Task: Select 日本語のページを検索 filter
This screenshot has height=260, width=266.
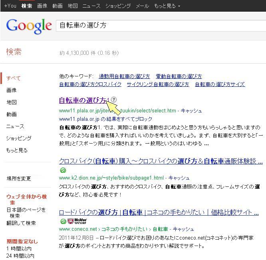Action: 26,213
